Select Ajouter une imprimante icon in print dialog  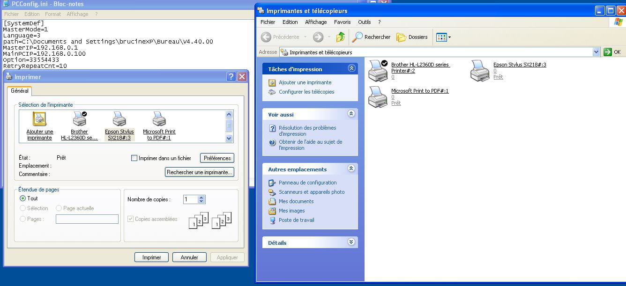click(40, 119)
